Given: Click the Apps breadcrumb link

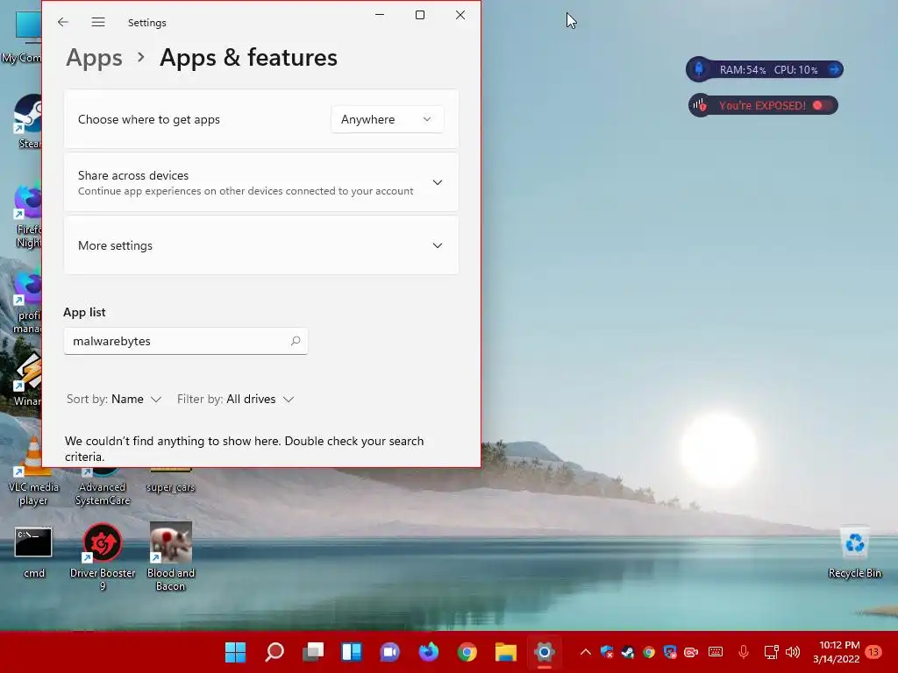Looking at the screenshot, I should pyautogui.click(x=94, y=57).
